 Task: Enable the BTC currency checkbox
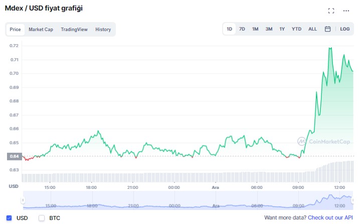tap(42, 218)
